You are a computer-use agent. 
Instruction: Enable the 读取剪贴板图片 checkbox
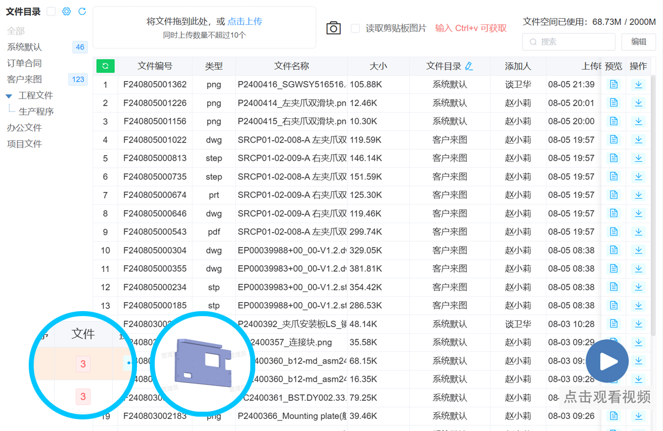pyautogui.click(x=355, y=28)
